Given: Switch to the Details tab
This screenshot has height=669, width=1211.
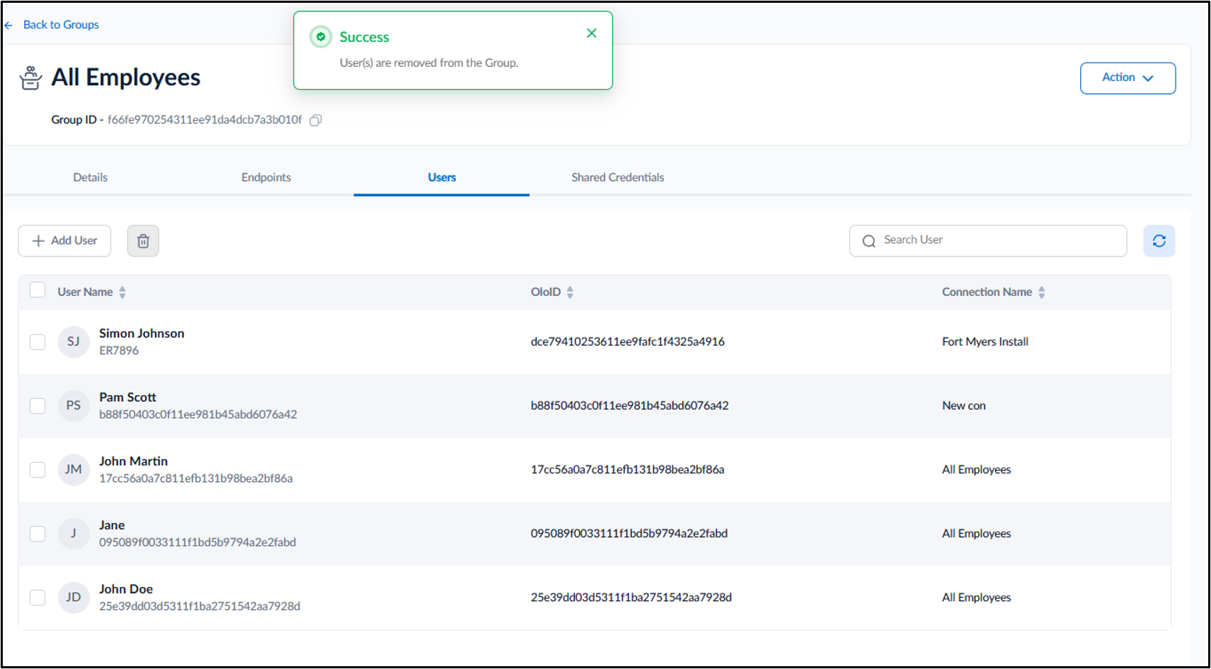Looking at the screenshot, I should 90,178.
